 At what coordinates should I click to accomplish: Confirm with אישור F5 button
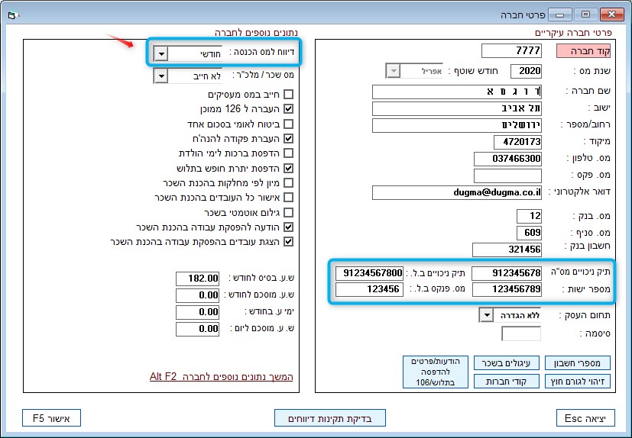pos(52,418)
